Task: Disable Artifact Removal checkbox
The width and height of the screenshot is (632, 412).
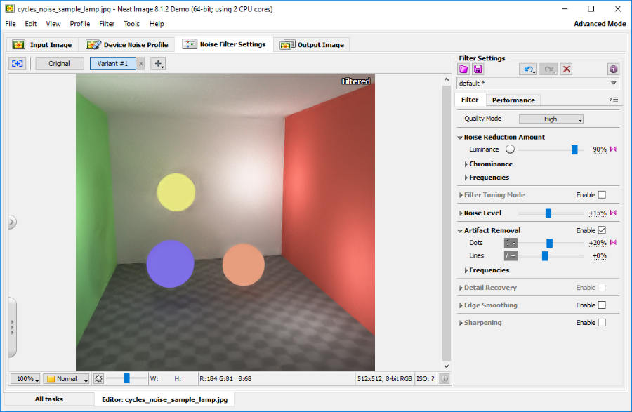Action: click(602, 230)
